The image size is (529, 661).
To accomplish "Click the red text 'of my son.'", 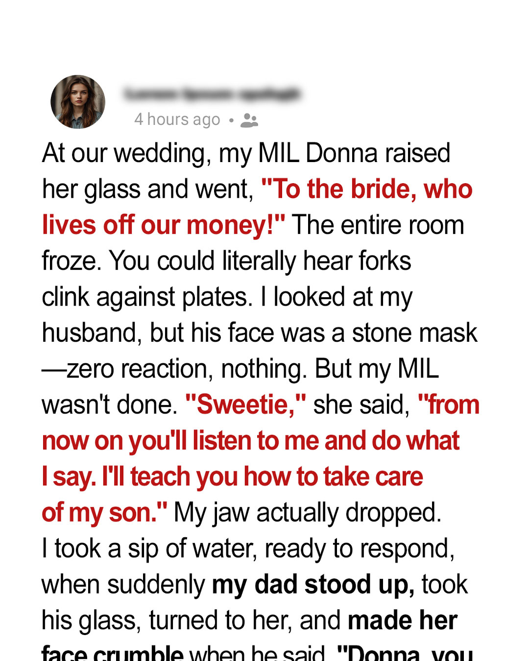I will [x=104, y=513].
